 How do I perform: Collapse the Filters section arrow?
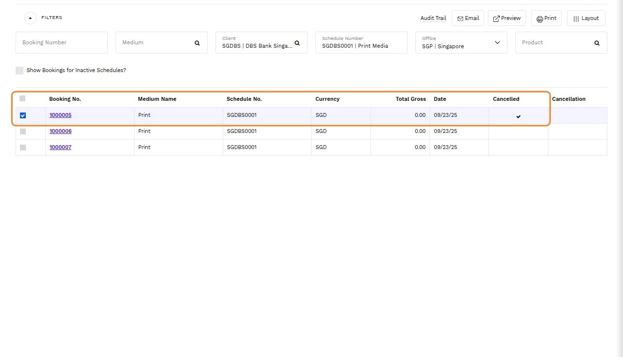30,18
